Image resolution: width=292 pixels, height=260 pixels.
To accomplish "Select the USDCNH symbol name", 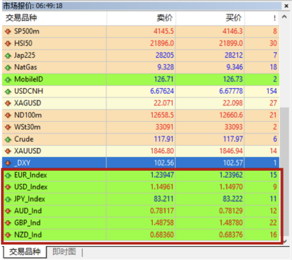I will 29,91.
